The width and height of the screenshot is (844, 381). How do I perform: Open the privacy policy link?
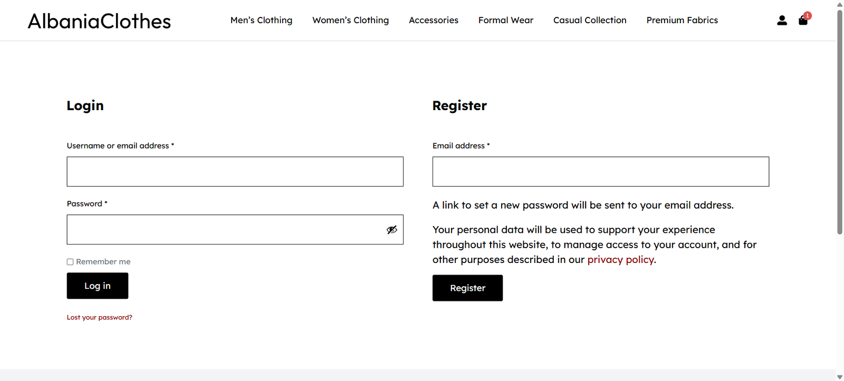620,259
